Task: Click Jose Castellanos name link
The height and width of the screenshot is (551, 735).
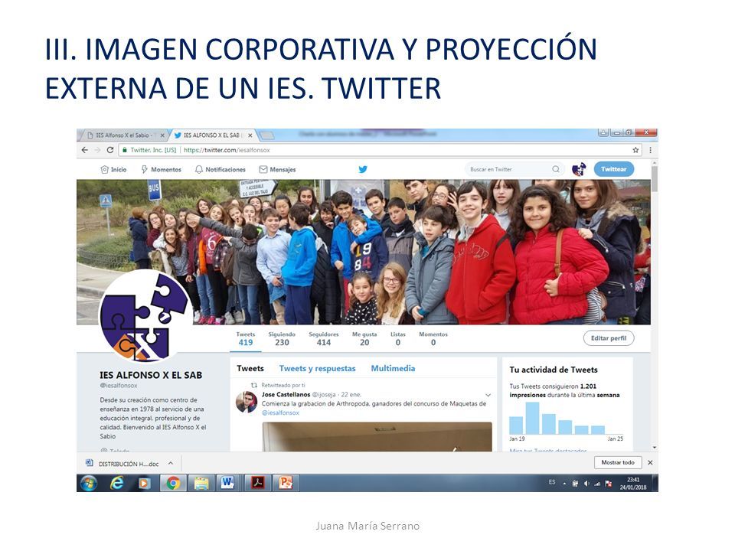Action: point(286,395)
